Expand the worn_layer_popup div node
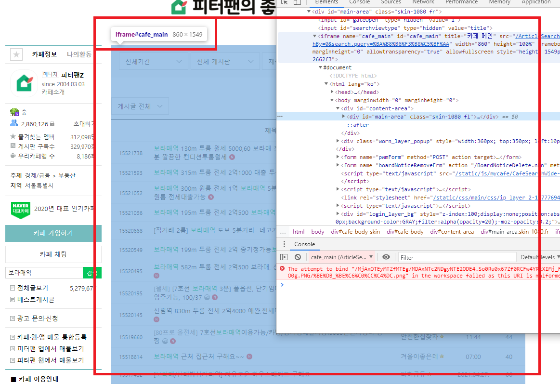560x384 pixels. [338, 141]
